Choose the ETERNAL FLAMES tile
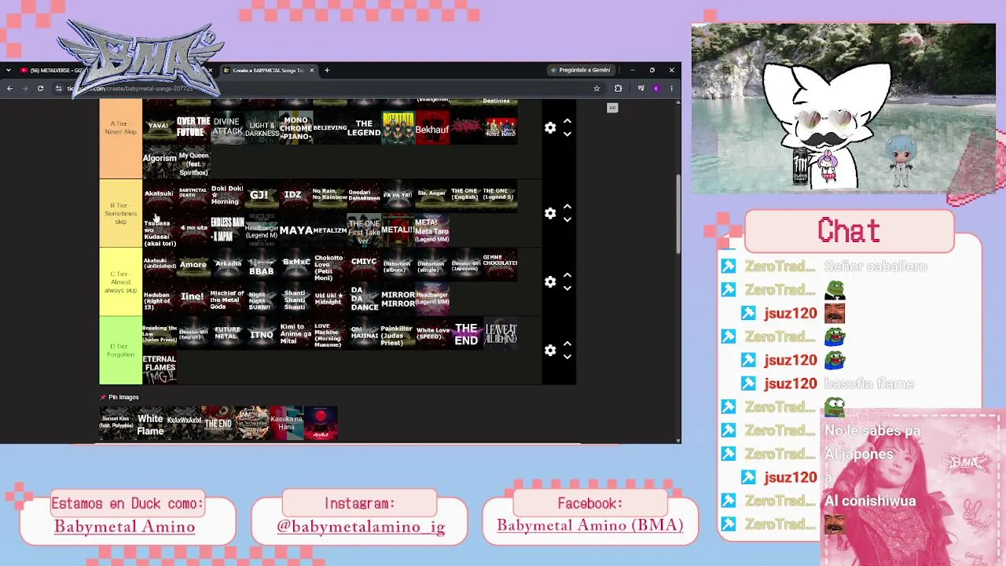The width and height of the screenshot is (1006, 566). (160, 367)
